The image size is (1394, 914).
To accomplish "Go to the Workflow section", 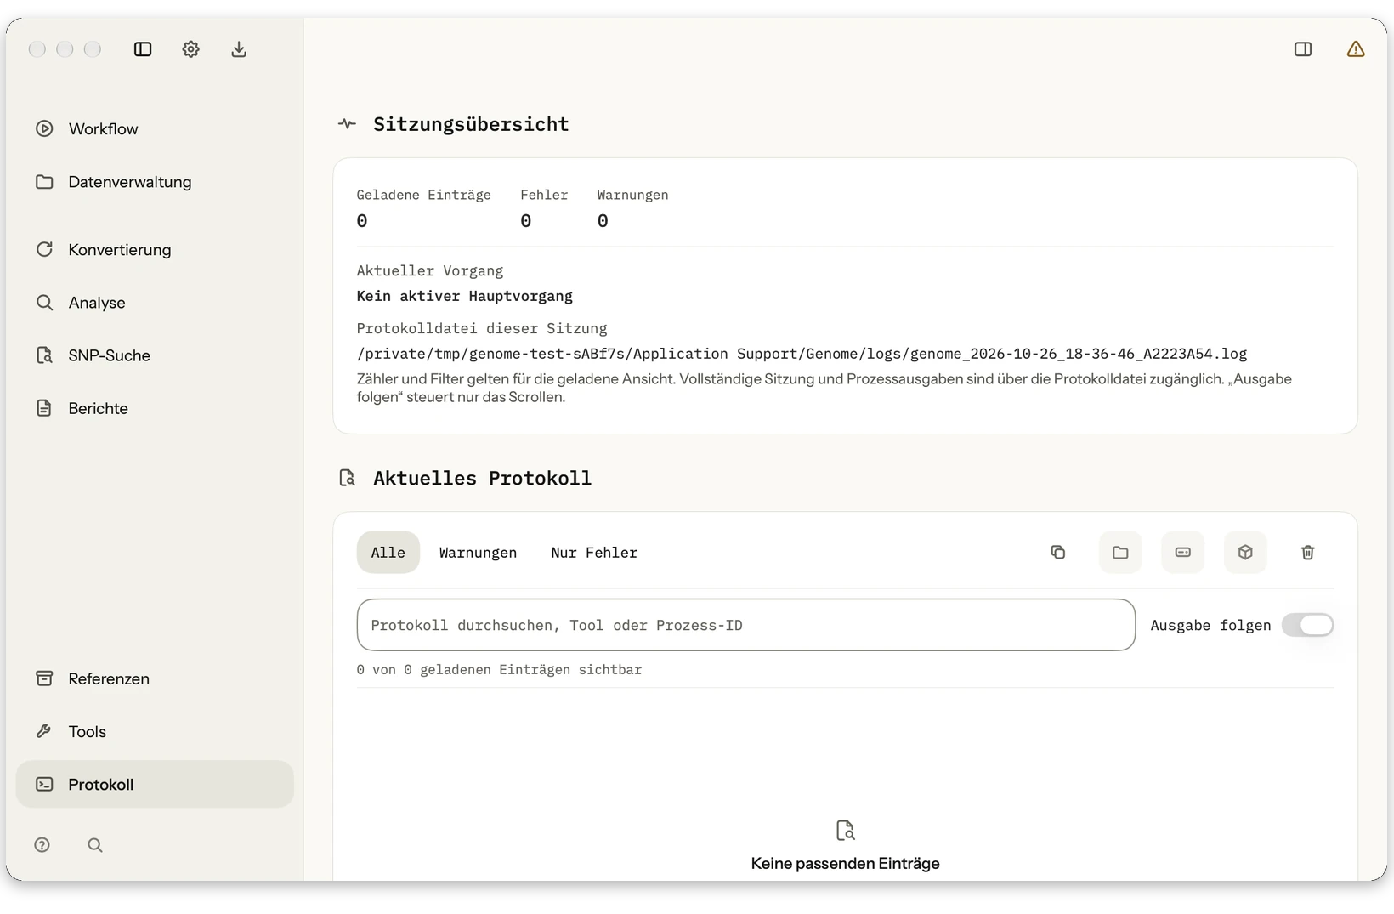I will coord(155,129).
